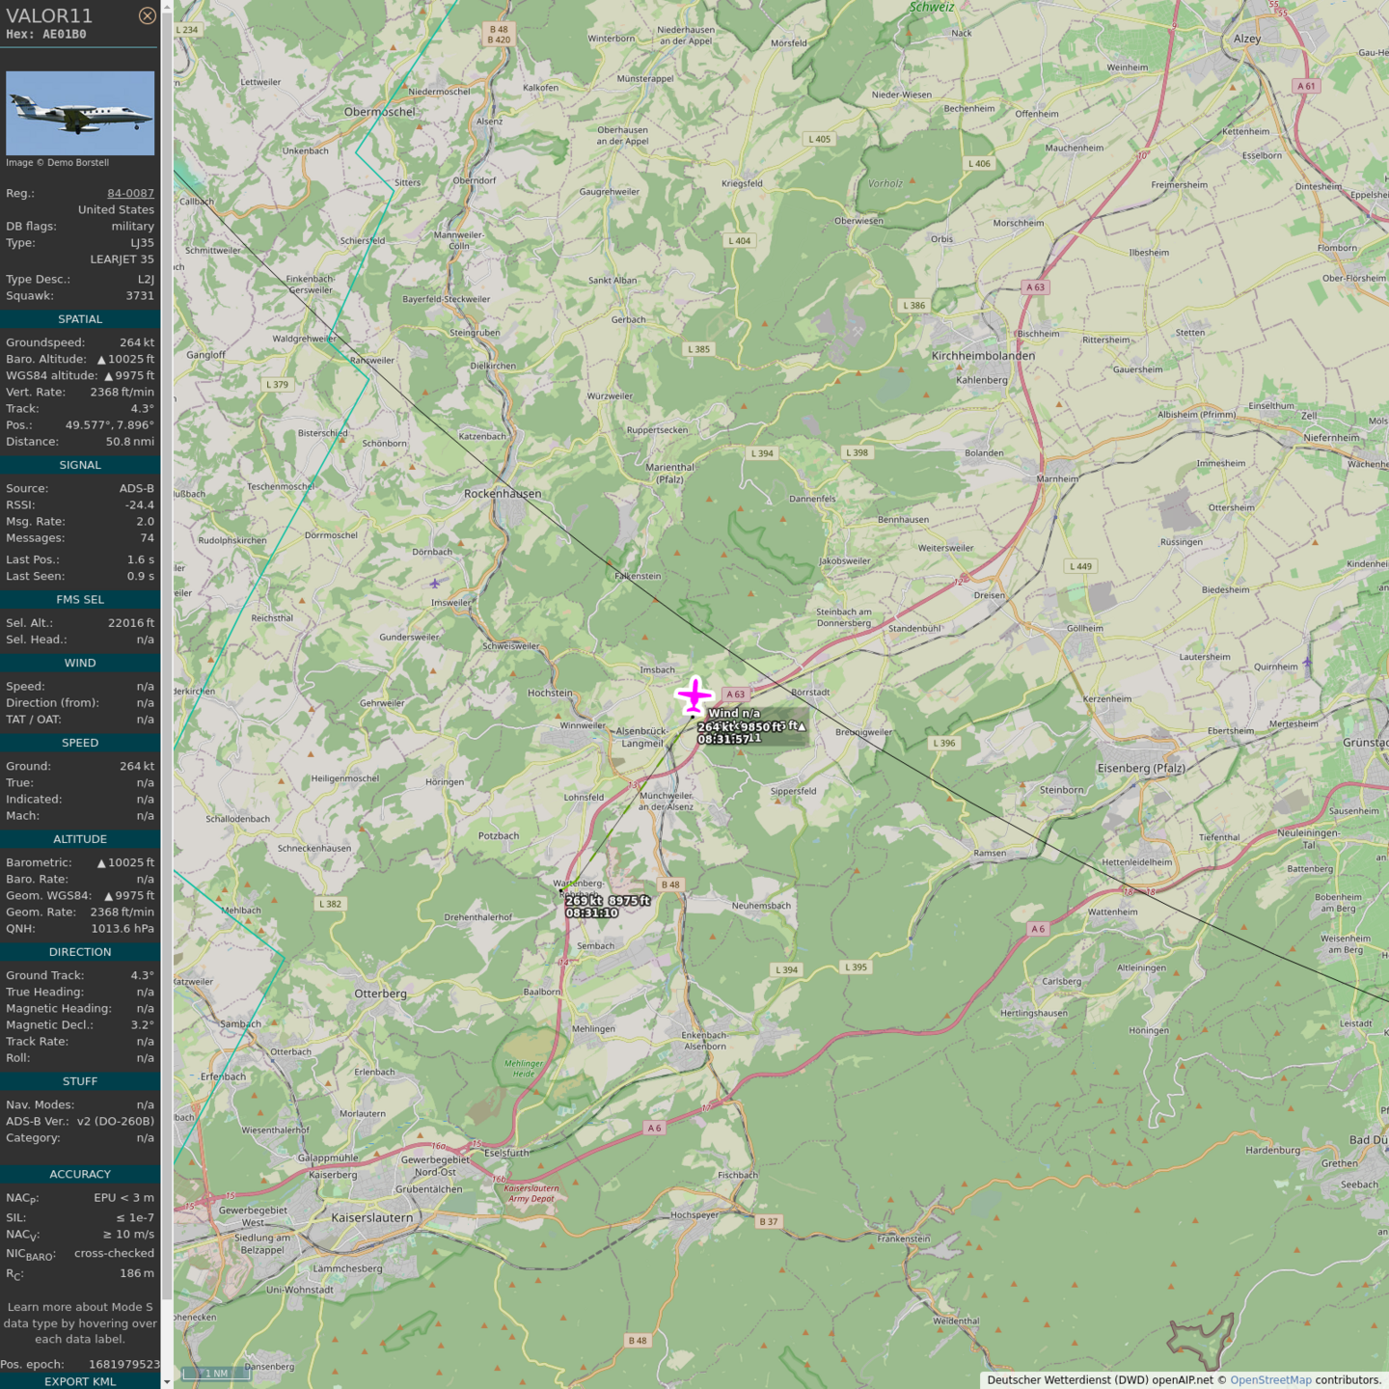
Task: Open the OpenStreetMap attribution link
Action: (1270, 1380)
